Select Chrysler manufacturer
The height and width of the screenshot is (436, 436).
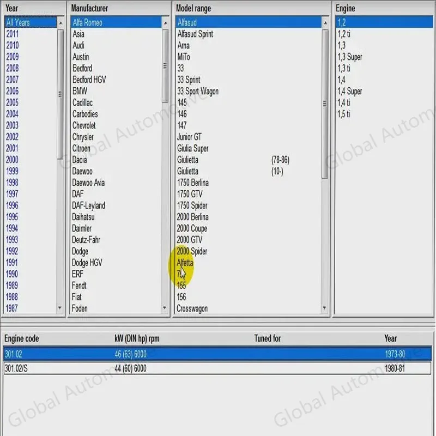coord(83,137)
